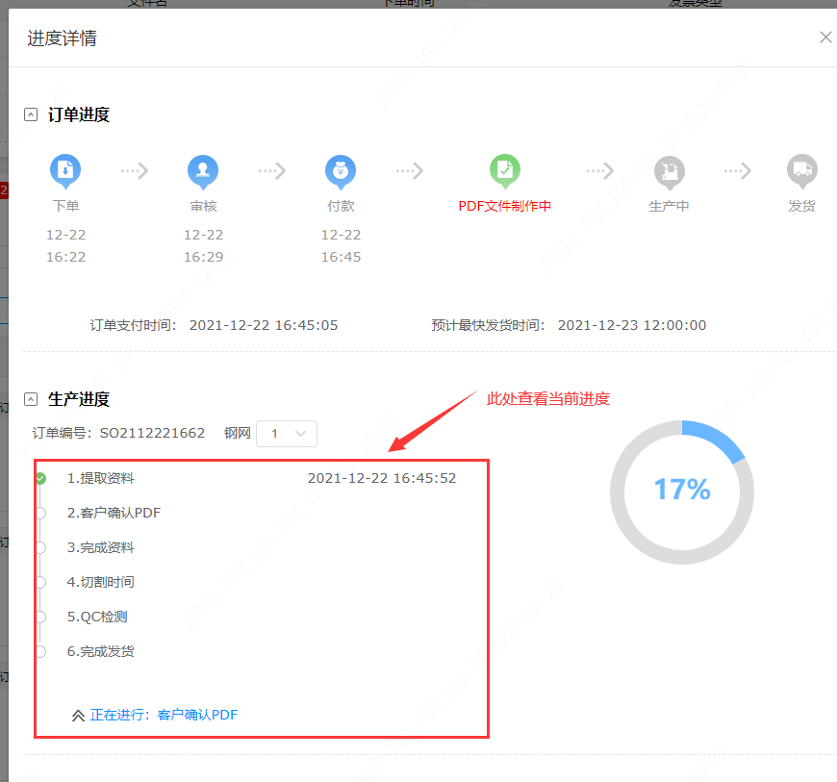Click the 下单 order placed step icon
This screenshot has height=782, width=837.
pos(65,170)
